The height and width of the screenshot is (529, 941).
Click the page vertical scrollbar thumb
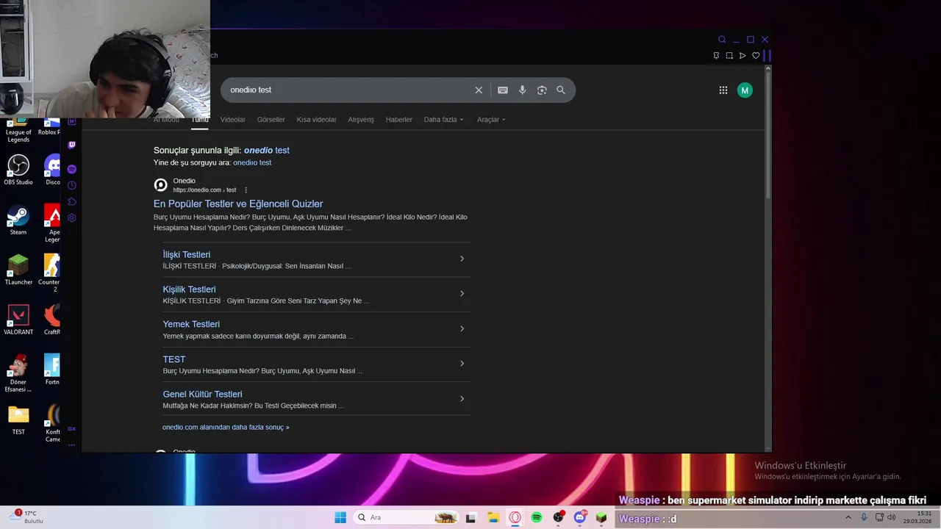pyautogui.click(x=768, y=136)
